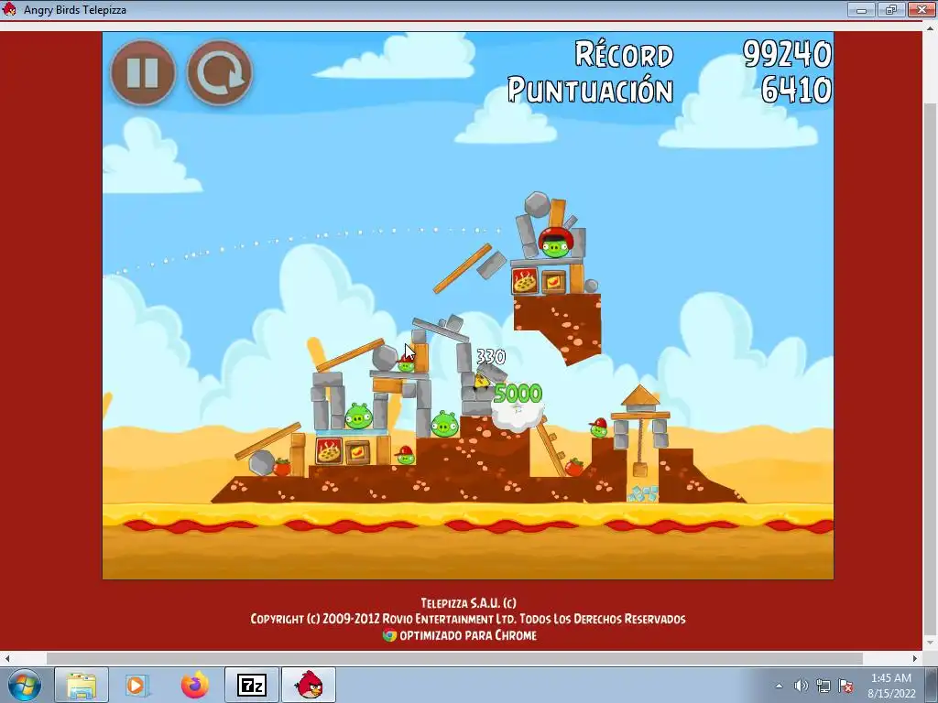Select the Angry Birds taskbar button
Viewport: 938px width, 703px height.
coord(309,685)
